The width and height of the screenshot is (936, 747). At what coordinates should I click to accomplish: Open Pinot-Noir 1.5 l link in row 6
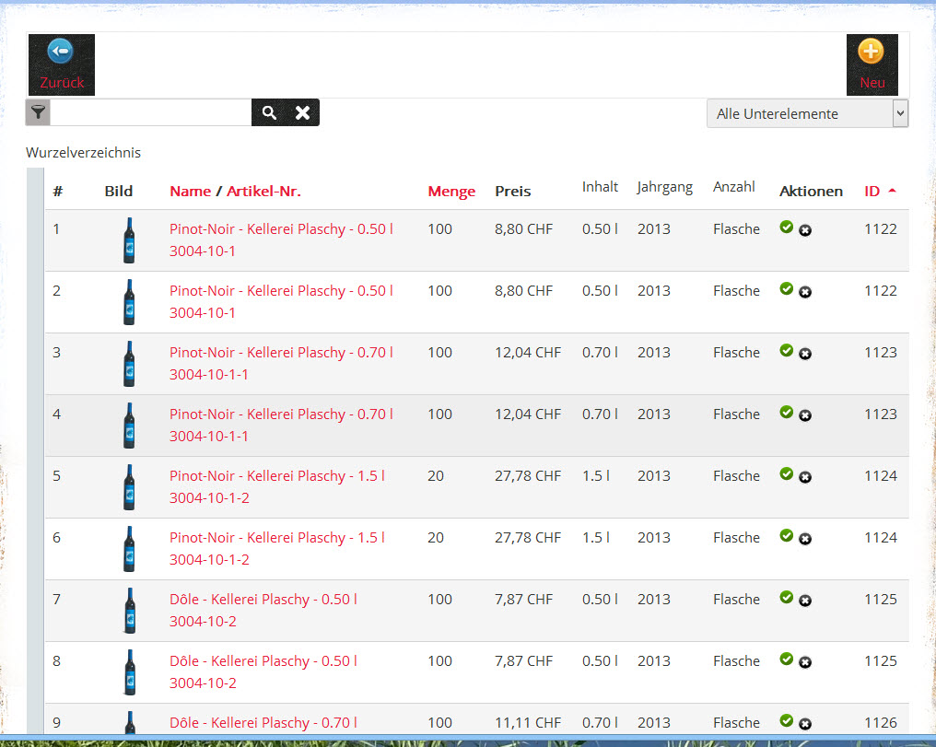[x=277, y=538]
